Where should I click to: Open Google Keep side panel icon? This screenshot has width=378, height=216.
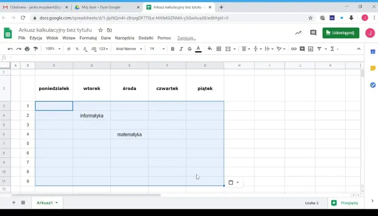373,68
